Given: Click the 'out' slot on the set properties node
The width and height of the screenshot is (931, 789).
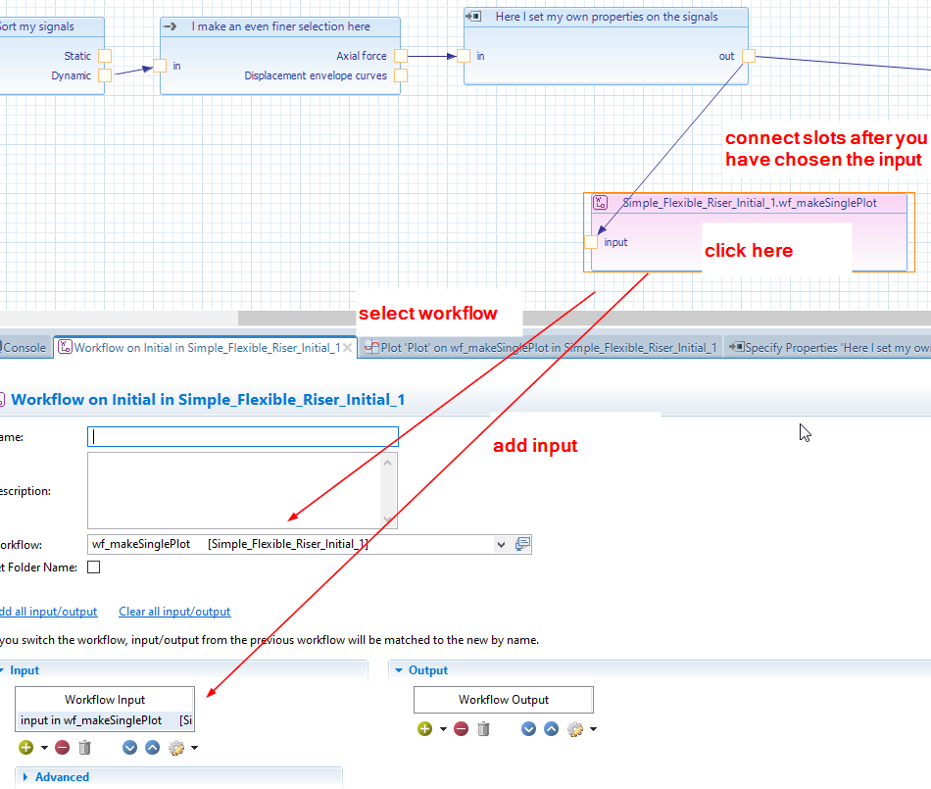Looking at the screenshot, I should pos(749,56).
